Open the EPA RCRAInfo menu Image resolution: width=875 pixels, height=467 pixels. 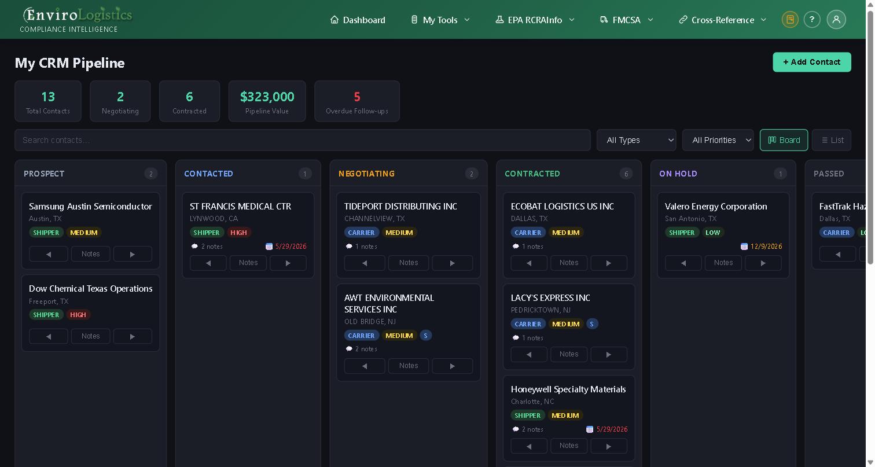(x=535, y=20)
